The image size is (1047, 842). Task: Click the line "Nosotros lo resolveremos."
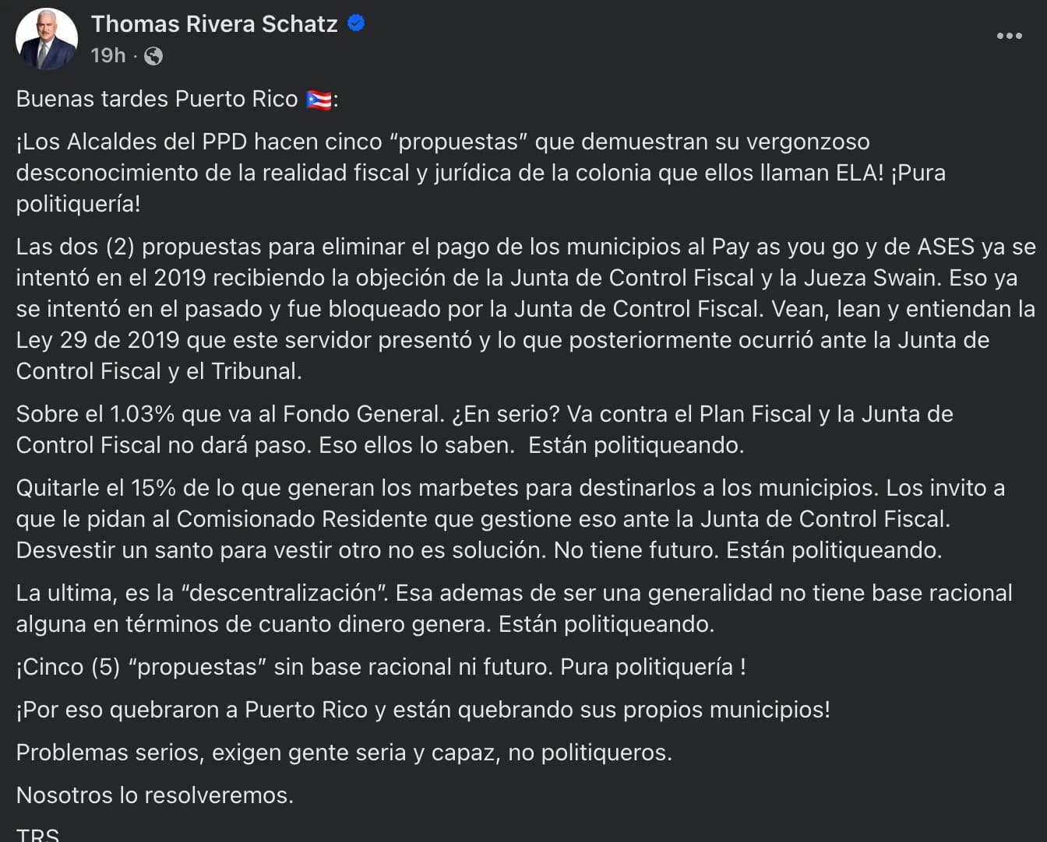coord(154,795)
